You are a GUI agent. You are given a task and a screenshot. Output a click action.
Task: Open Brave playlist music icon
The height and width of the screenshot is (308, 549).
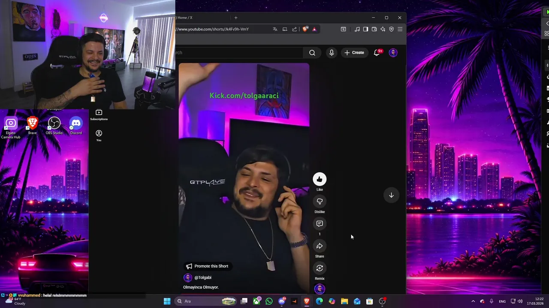click(357, 29)
